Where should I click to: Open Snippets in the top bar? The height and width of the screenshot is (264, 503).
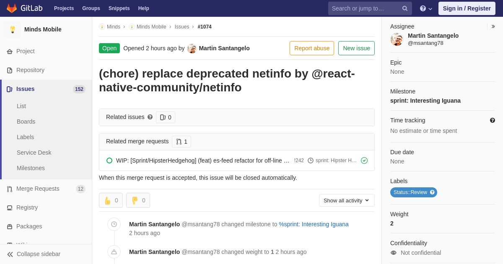click(119, 8)
